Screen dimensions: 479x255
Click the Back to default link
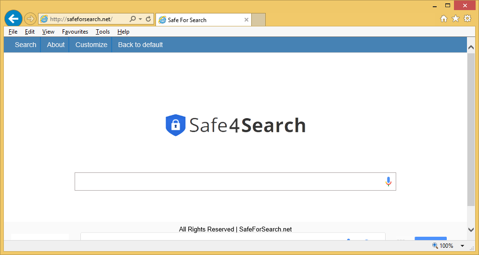click(x=141, y=45)
